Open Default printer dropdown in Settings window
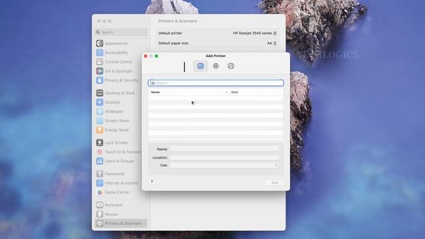425x239 pixels. (254, 33)
